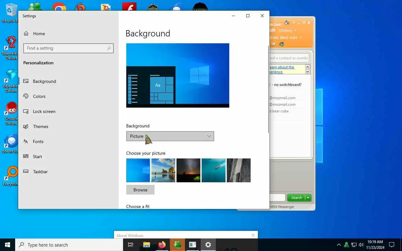Open the Messenger menu arrow beside paintbrush

click(x=294, y=23)
